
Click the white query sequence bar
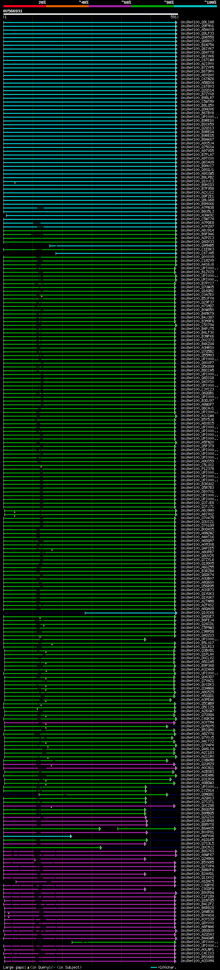tap(91, 14)
